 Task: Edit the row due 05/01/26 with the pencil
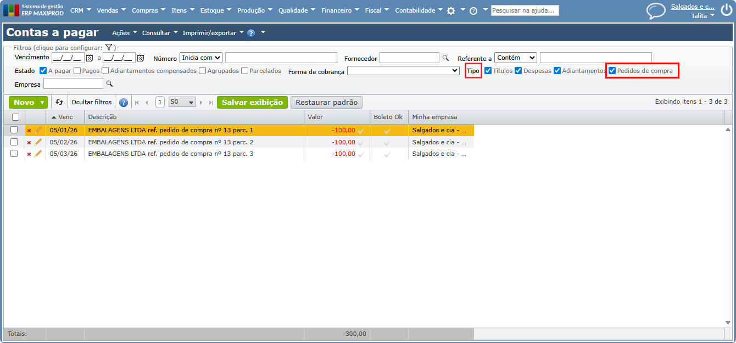[x=38, y=130]
